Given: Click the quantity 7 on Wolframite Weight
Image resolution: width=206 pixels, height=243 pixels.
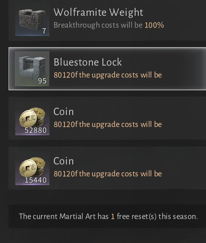Looking at the screenshot, I should point(44,31).
